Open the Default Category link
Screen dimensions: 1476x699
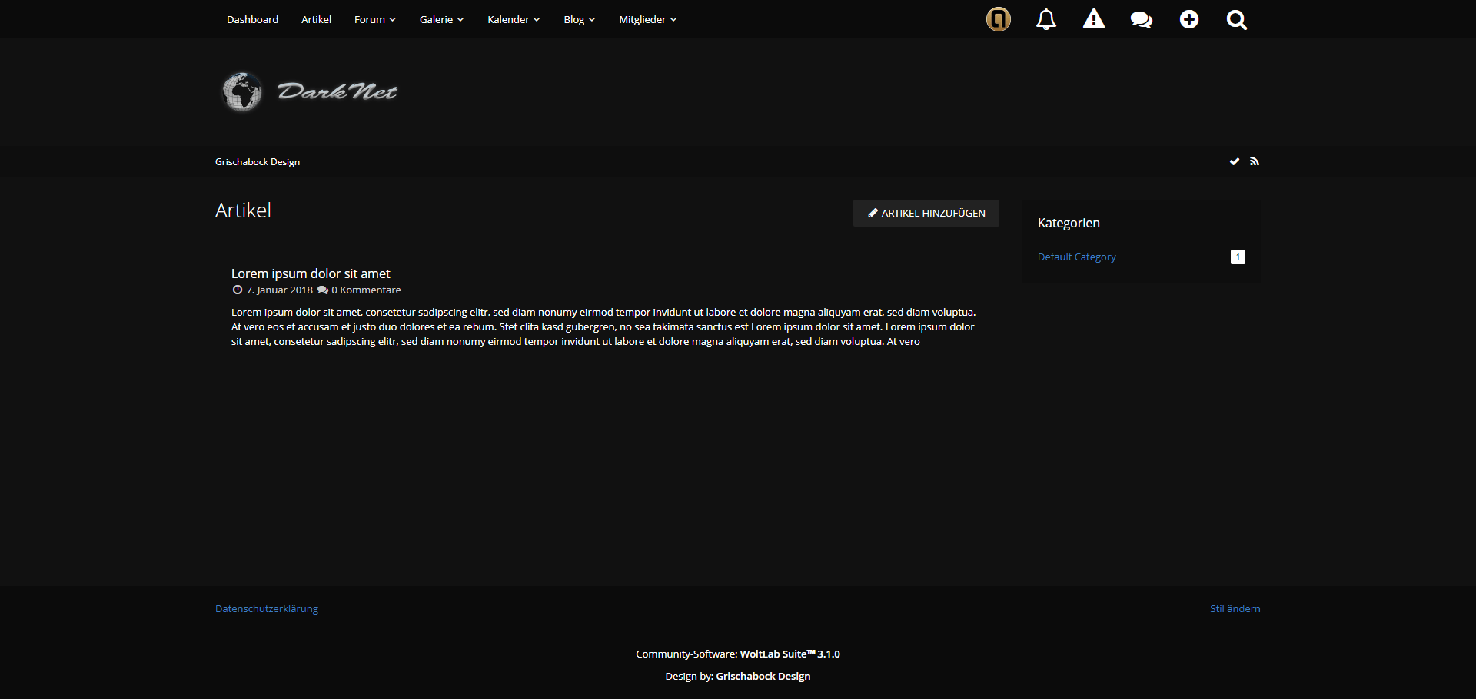(x=1076, y=257)
